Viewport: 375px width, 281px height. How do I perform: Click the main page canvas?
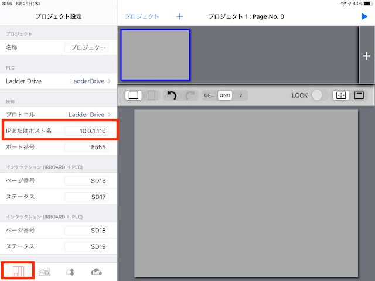(246, 194)
